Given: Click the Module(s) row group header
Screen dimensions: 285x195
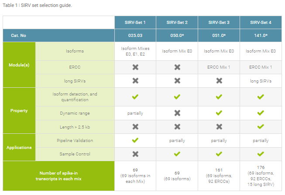Looking at the screenshot, I should point(20,65).
